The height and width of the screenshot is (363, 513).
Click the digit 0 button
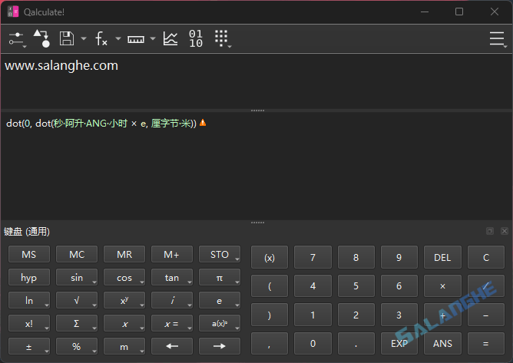(x=313, y=343)
